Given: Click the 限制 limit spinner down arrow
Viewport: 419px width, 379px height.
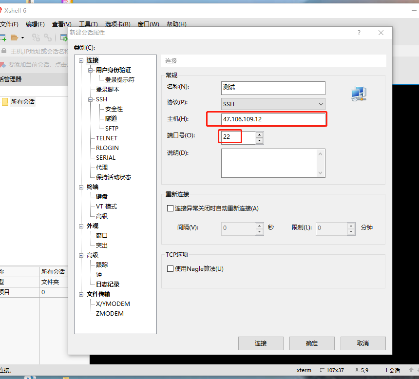Looking at the screenshot, I should coord(351,231).
